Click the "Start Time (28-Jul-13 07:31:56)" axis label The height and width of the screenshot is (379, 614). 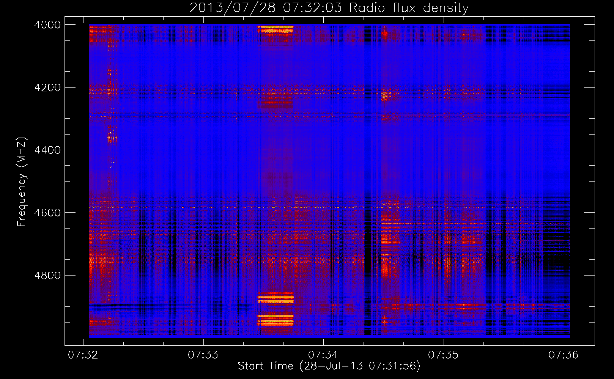tap(329, 366)
